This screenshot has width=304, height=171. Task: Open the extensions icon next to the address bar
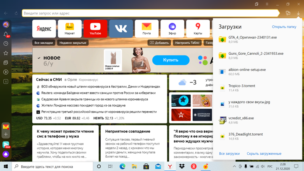click(288, 13)
